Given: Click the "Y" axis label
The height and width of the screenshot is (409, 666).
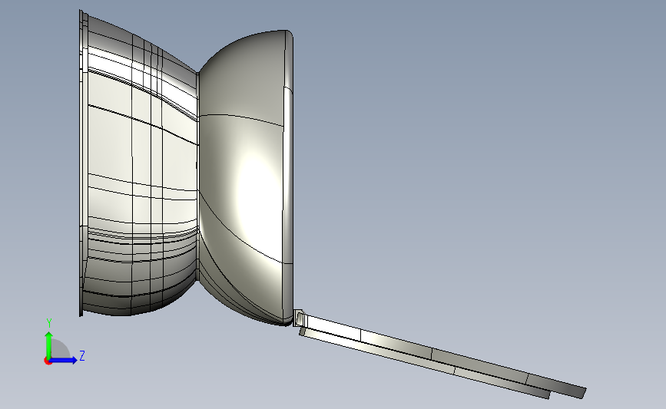Looking at the screenshot, I should point(49,323).
